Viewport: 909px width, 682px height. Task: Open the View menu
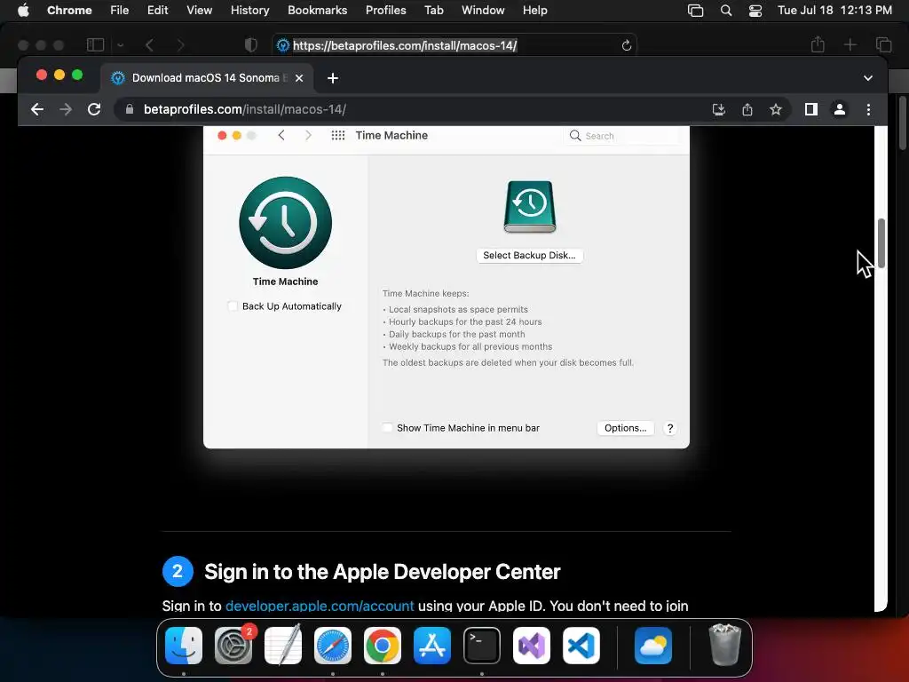(x=200, y=10)
